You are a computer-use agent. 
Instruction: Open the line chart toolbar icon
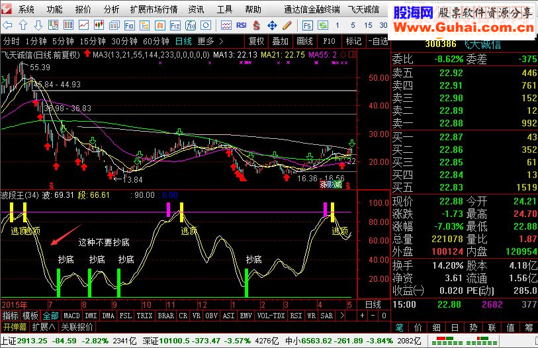point(84,25)
